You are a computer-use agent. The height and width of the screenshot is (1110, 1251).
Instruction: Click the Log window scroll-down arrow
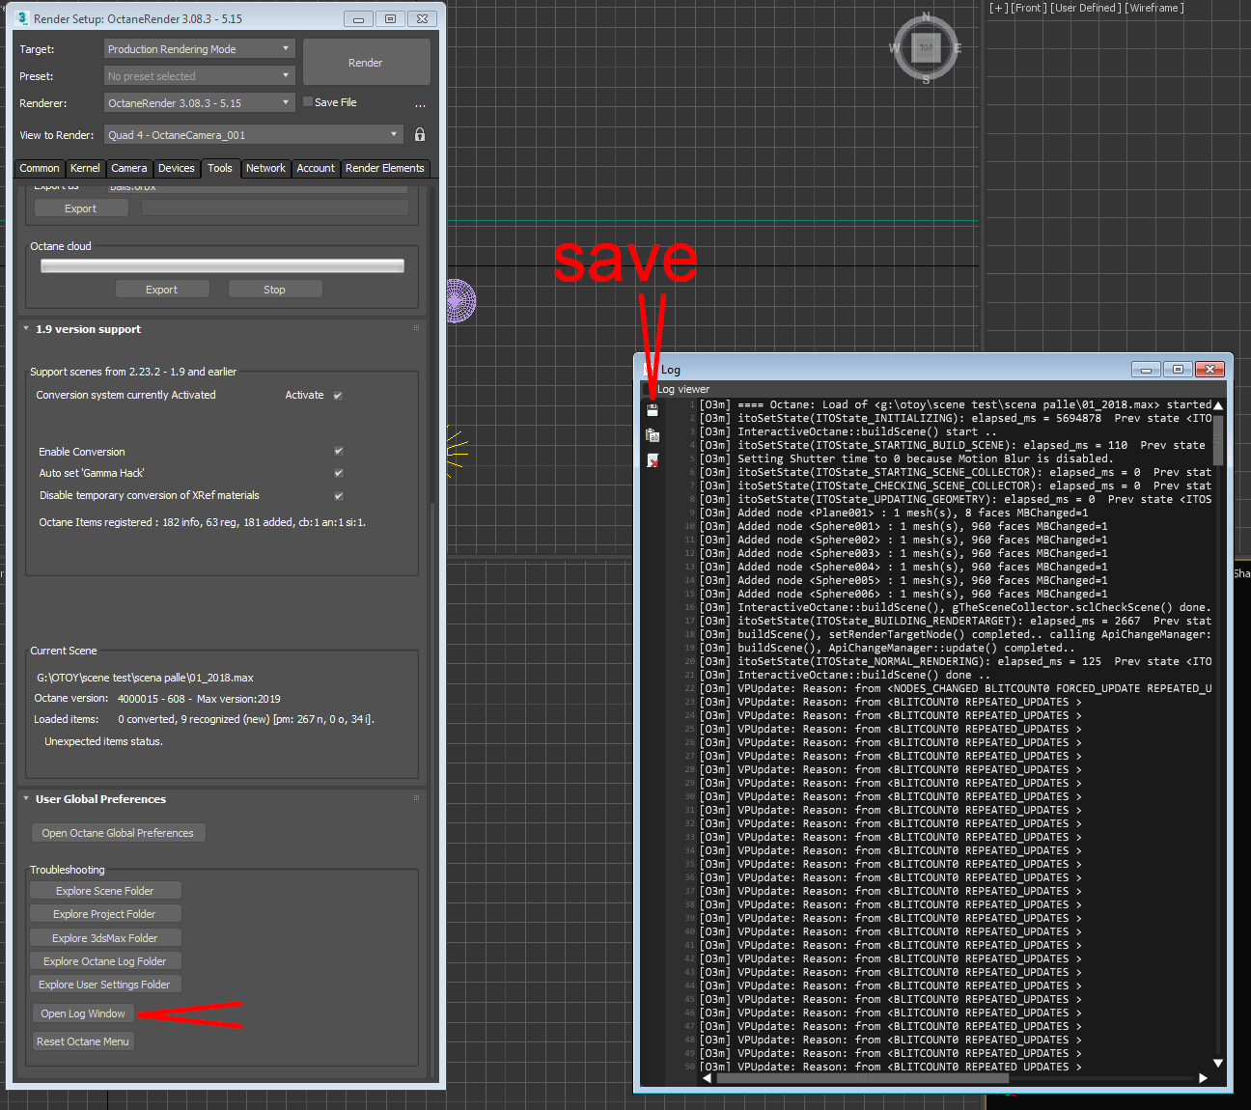pos(1218,1063)
